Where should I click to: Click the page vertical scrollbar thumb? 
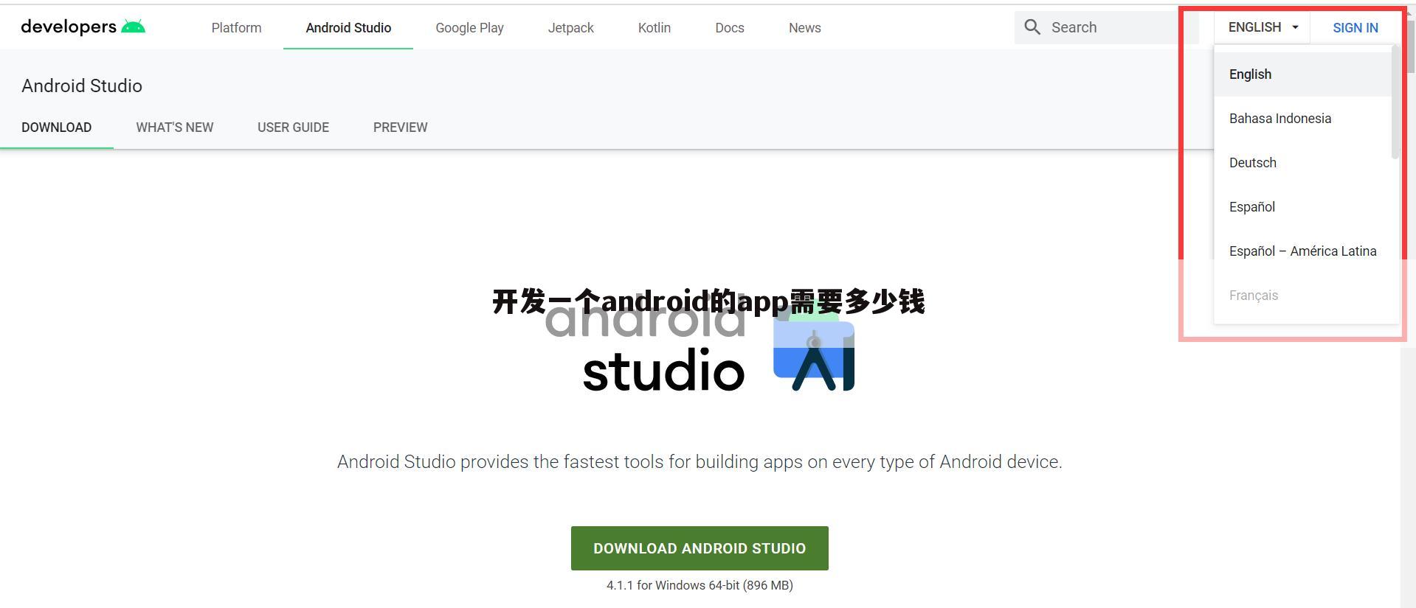coord(1411,48)
